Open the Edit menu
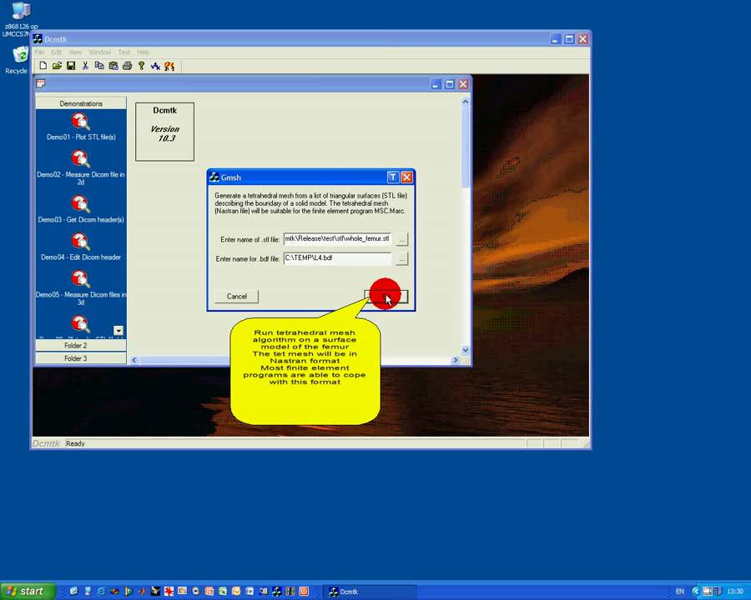The width and height of the screenshot is (751, 600). click(x=57, y=52)
